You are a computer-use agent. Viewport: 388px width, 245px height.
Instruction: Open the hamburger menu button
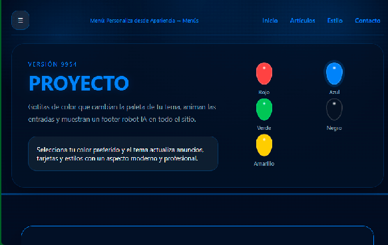click(20, 20)
